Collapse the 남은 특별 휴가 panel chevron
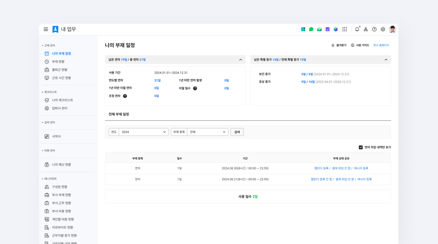The width and height of the screenshot is (438, 244). [386, 60]
